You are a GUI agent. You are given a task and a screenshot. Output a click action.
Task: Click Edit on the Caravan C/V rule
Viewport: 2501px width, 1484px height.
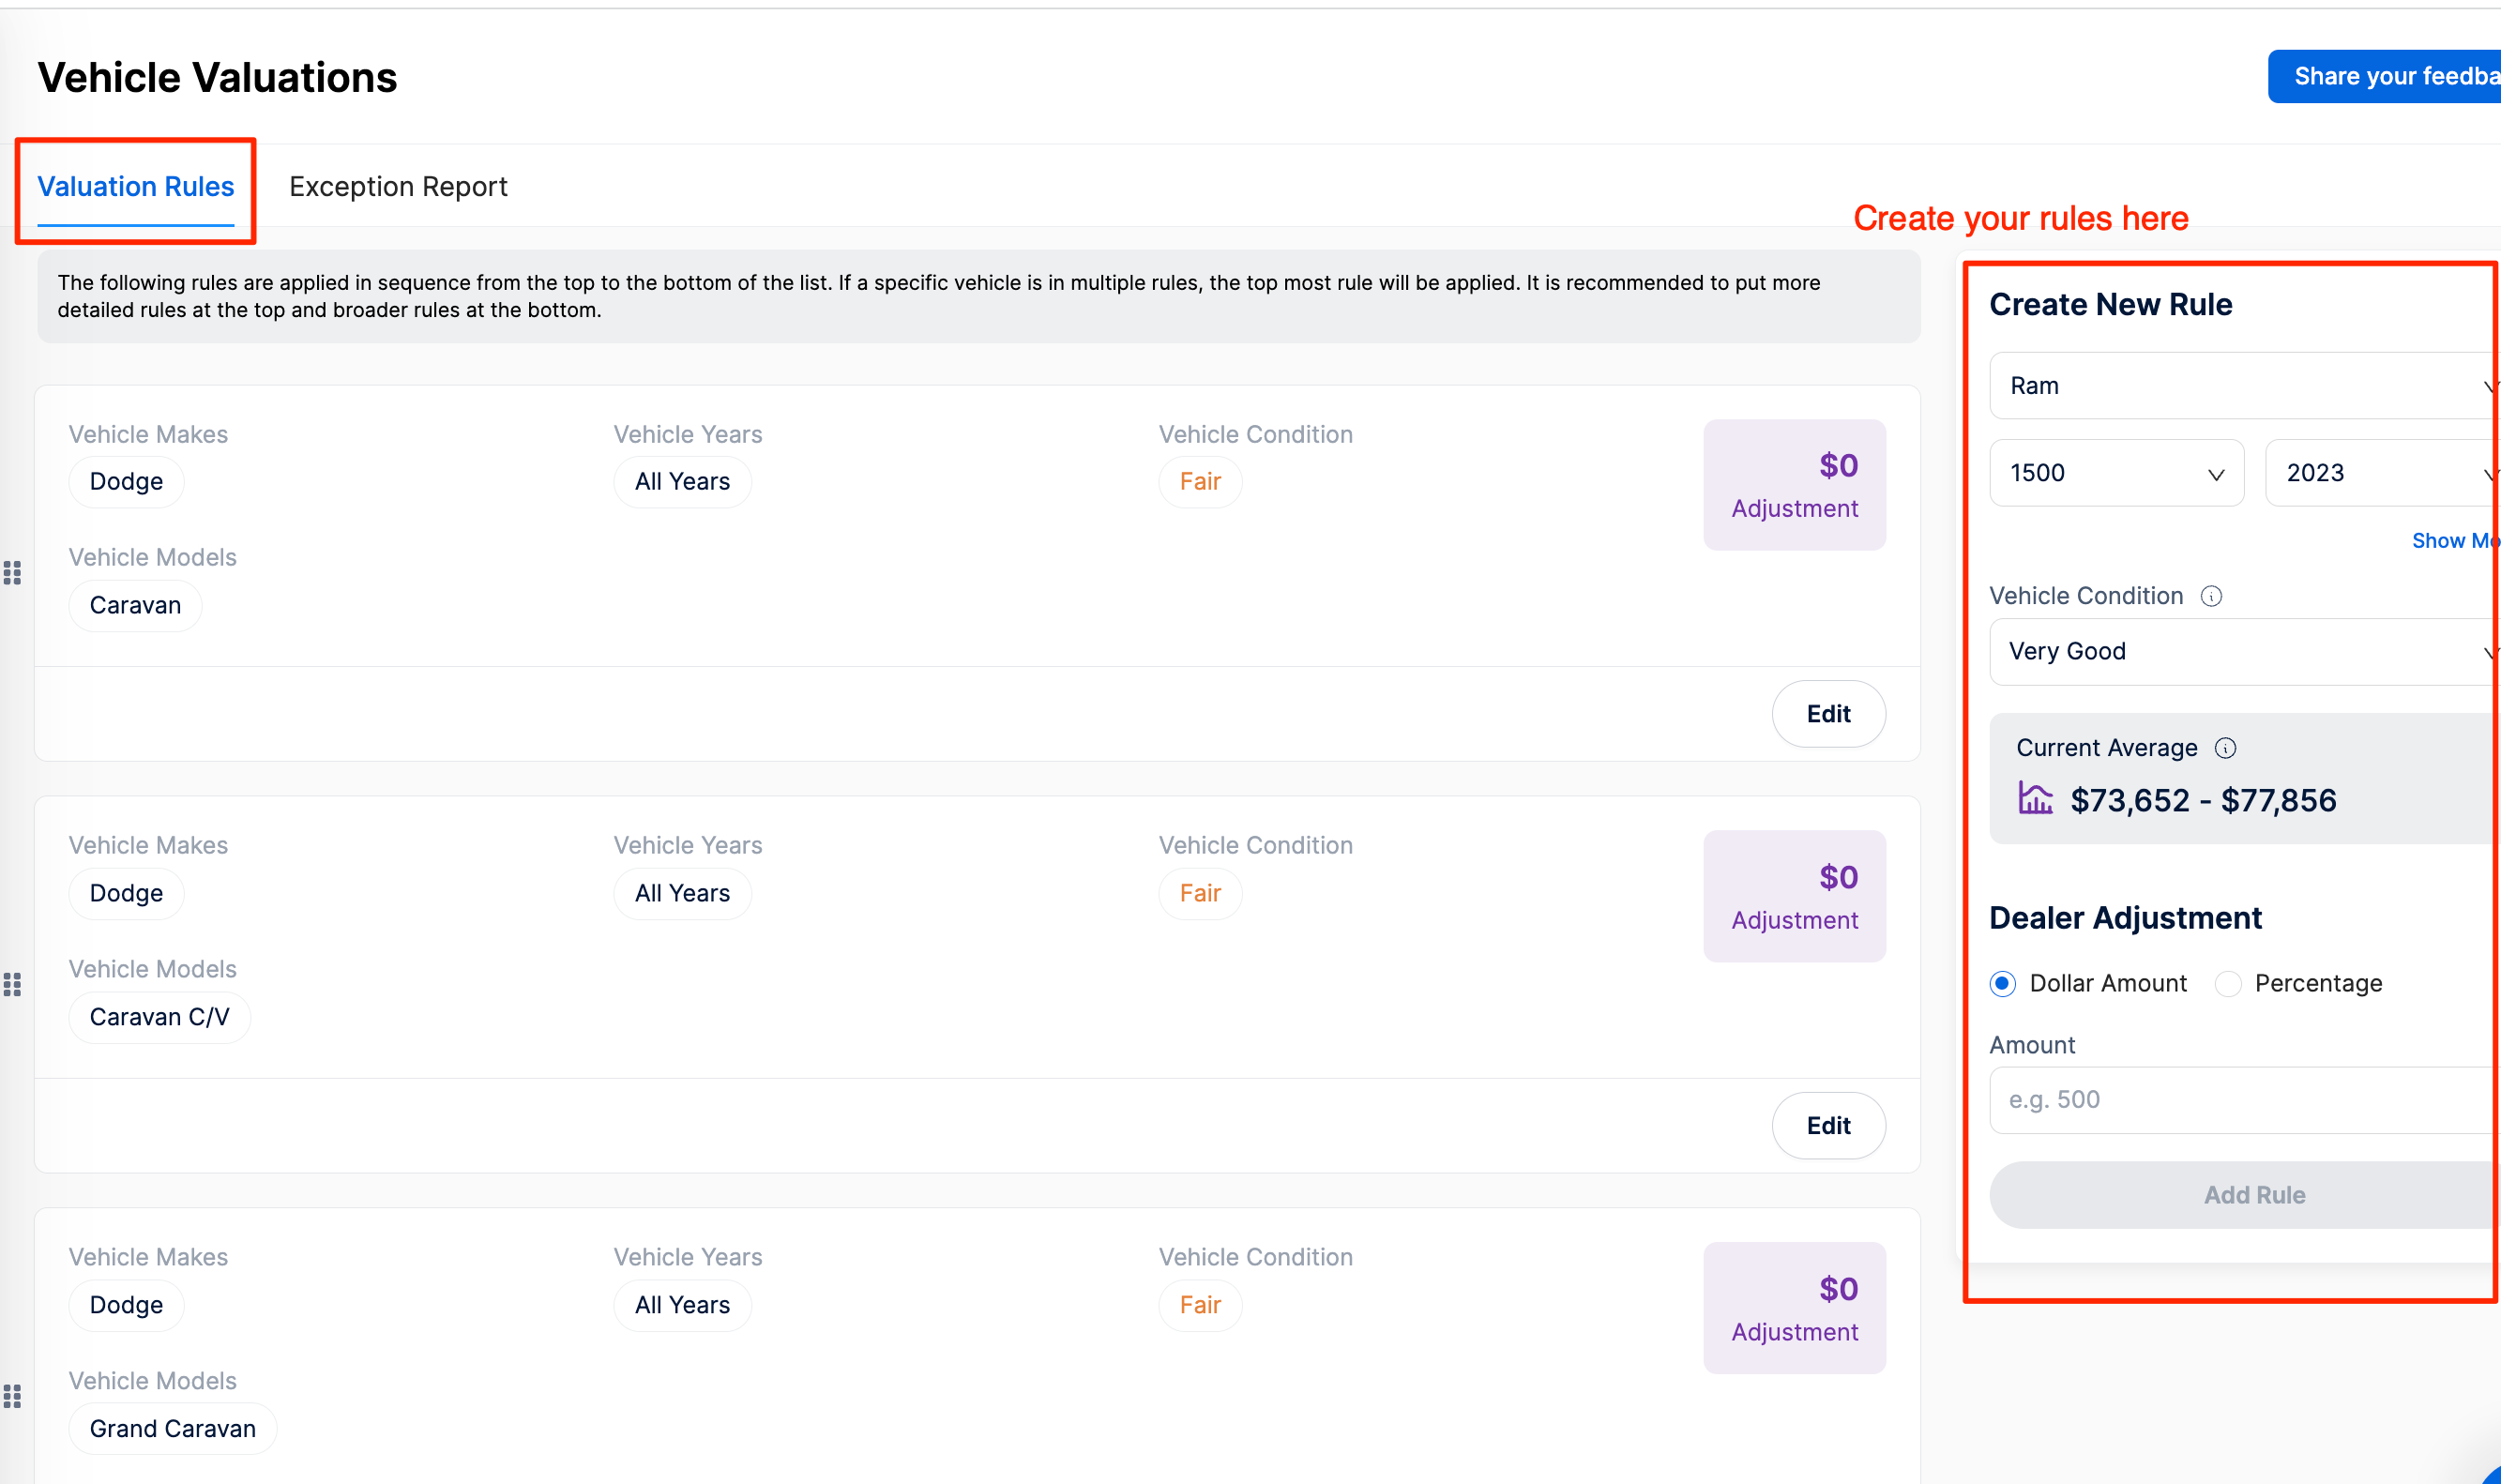point(1828,1126)
